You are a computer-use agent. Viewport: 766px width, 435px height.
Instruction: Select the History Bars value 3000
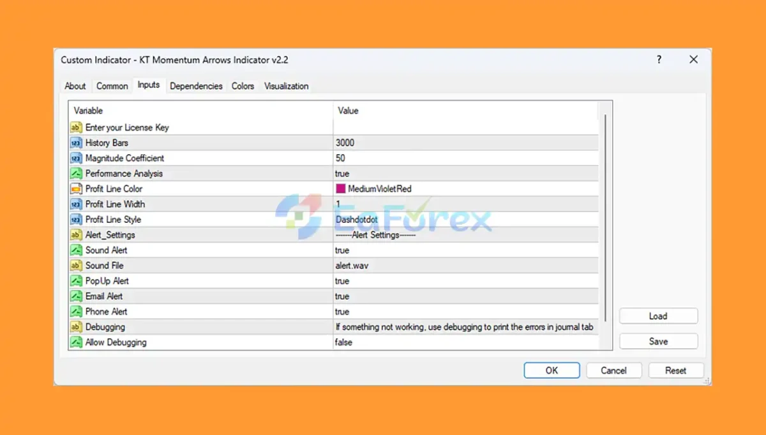click(x=345, y=143)
